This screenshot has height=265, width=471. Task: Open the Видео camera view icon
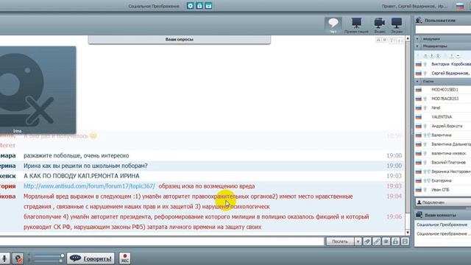point(380,25)
